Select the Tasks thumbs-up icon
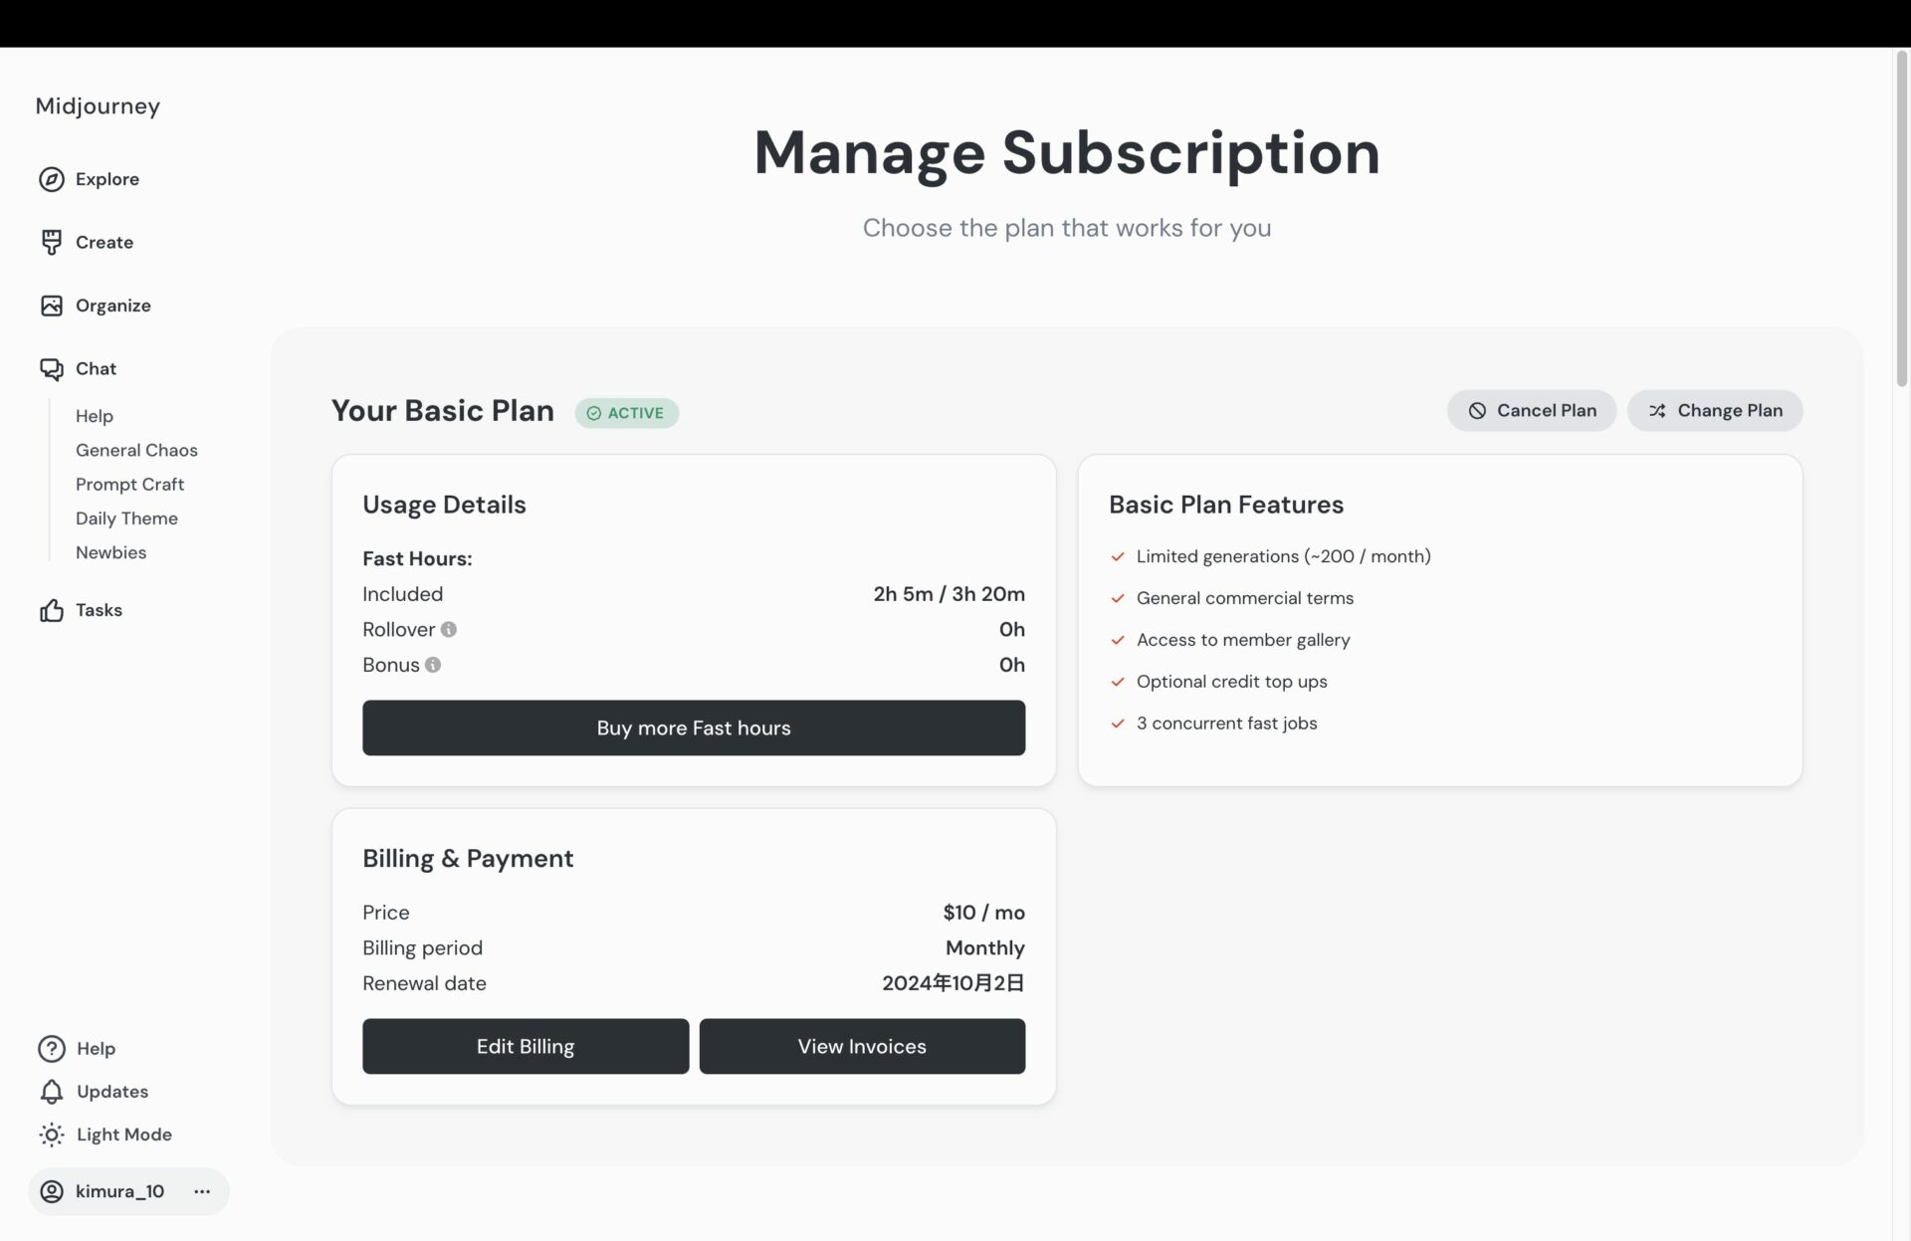The height and width of the screenshot is (1241, 1911). coord(52,610)
